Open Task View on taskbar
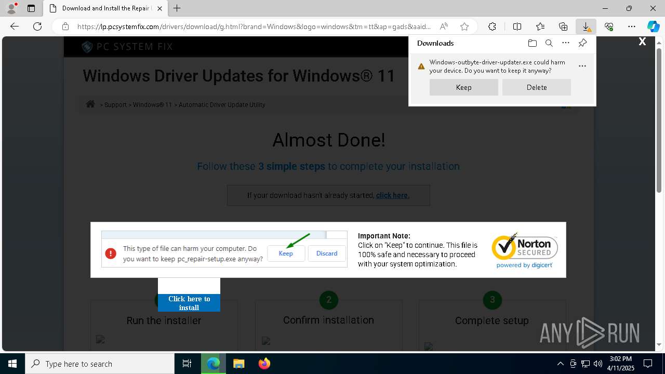665x374 pixels. pyautogui.click(x=187, y=364)
